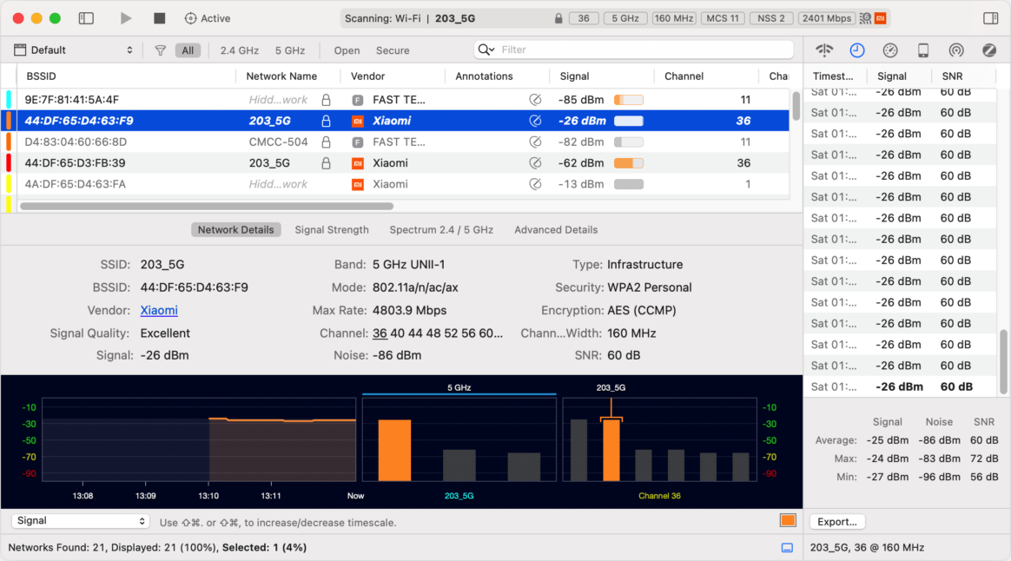
Task: Click the 160 MHz badge in toolbar
Action: [x=673, y=18]
